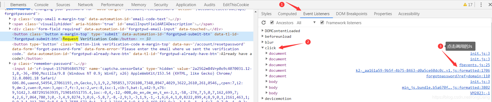Show the Computed pane
The height and width of the screenshot is (102, 492).
[287, 14]
